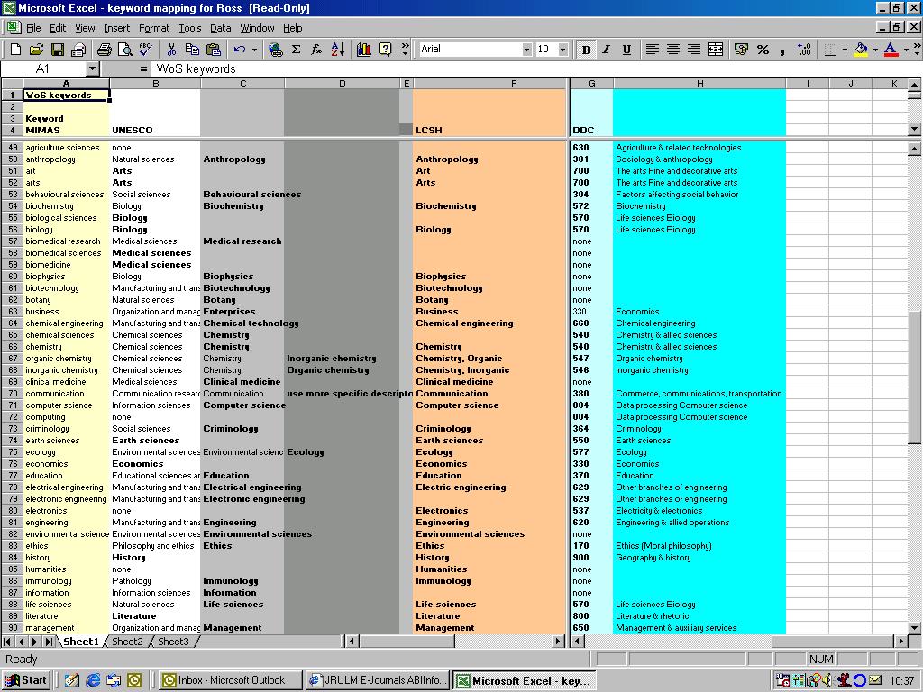Select the cell containing 'Chemical engineering' in LCSH column
This screenshot has width=923, height=692.
489,323
